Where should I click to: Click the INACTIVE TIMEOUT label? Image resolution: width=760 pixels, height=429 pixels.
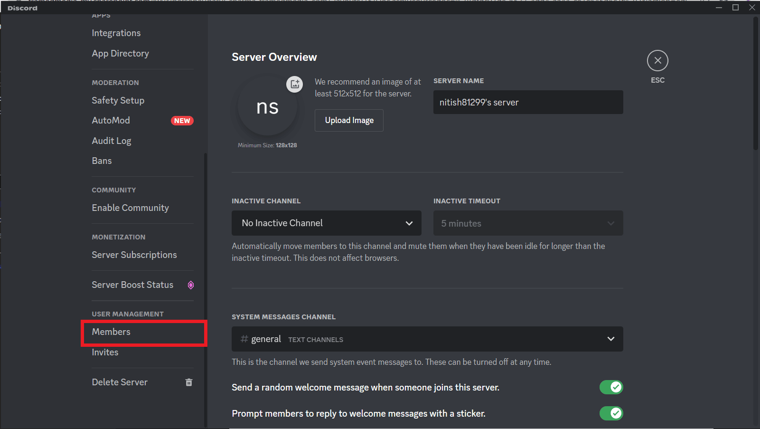(467, 201)
